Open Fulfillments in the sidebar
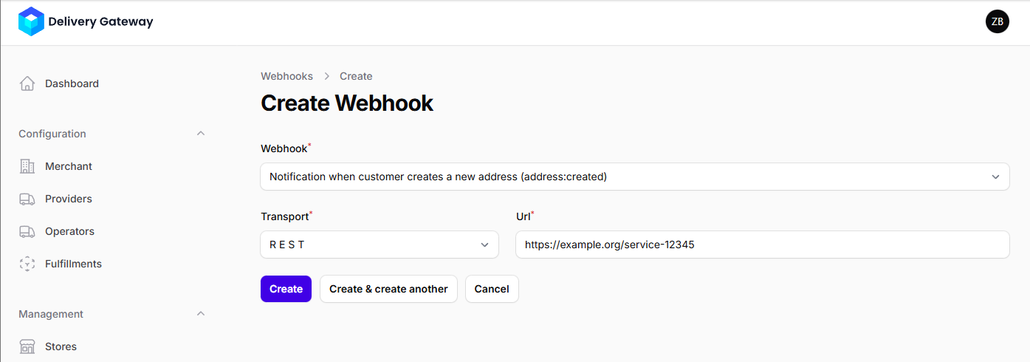The height and width of the screenshot is (362, 1030). tap(73, 264)
